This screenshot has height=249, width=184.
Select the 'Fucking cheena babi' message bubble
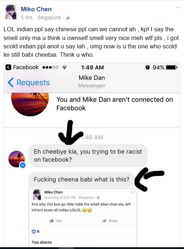pos(81,180)
